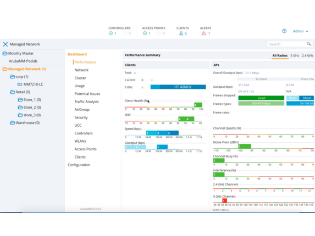
Task: Click frames dropped 0% (0/3.1 K) link
Action: (246, 92)
